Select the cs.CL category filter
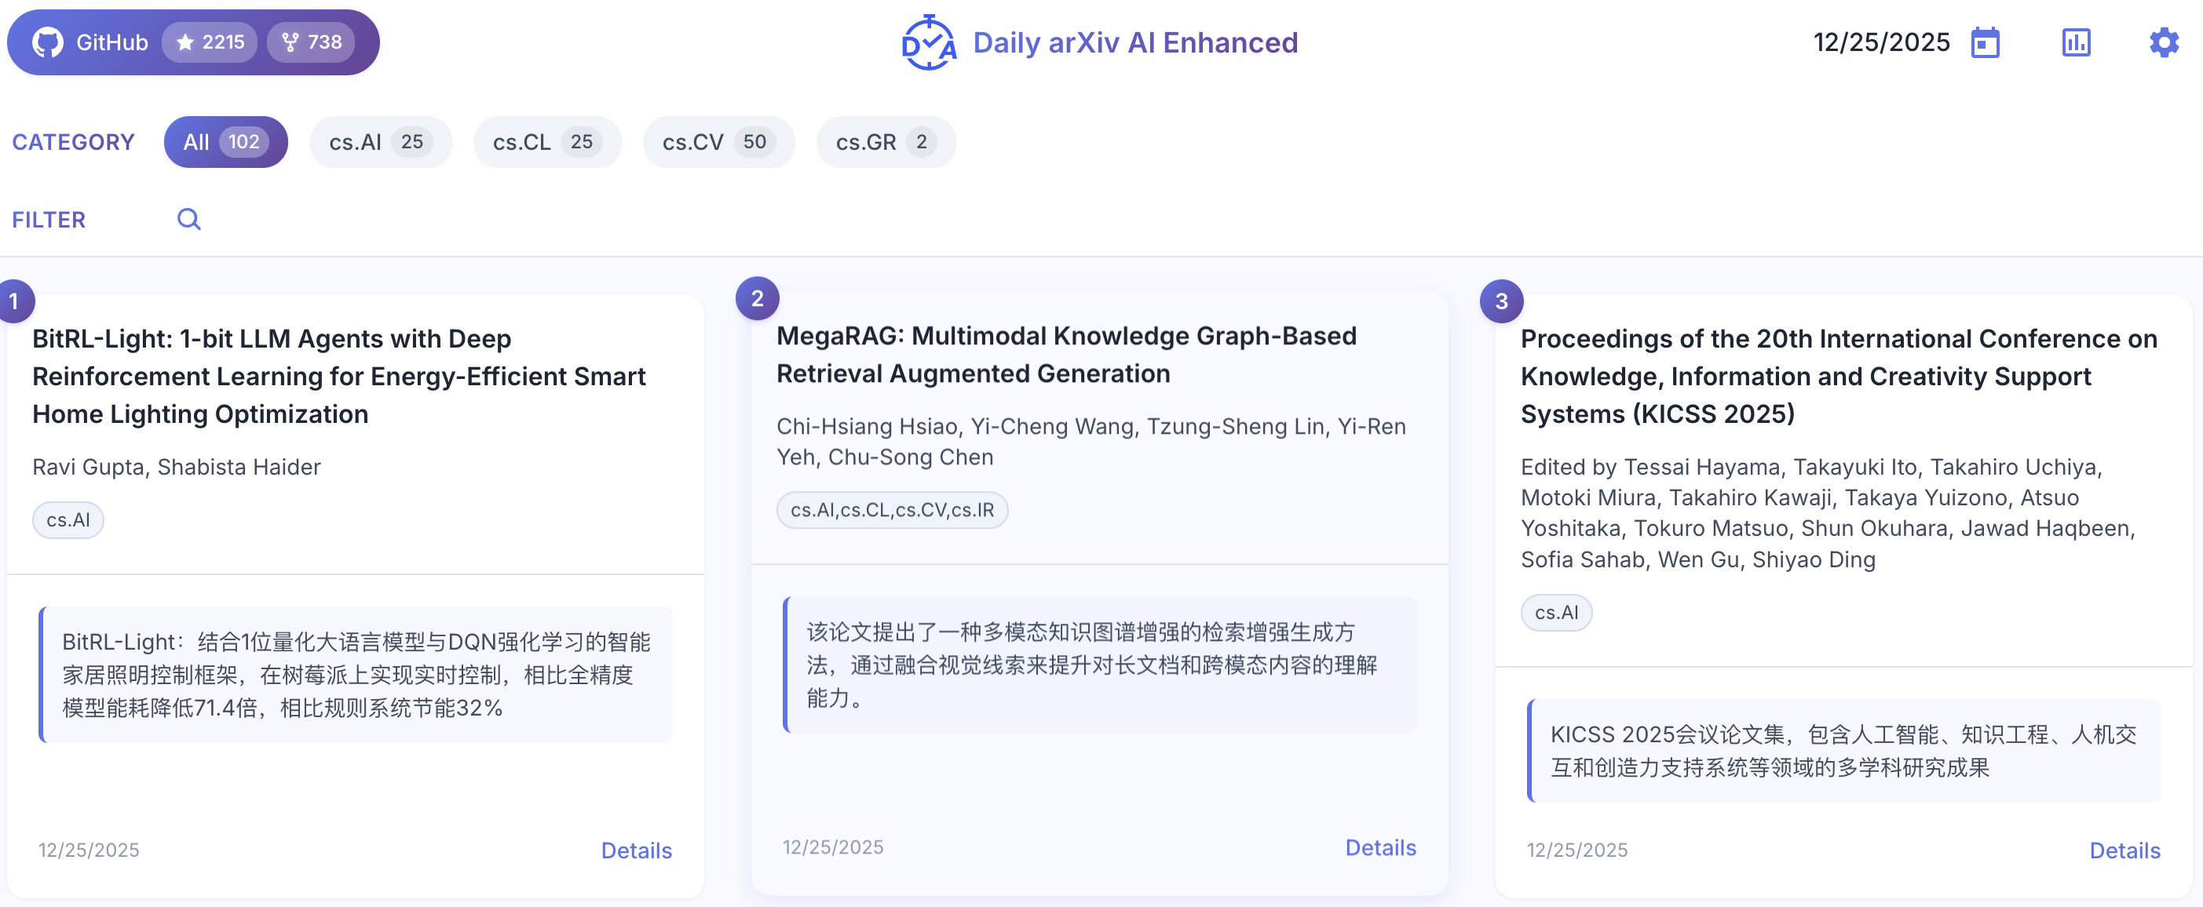 click(546, 142)
